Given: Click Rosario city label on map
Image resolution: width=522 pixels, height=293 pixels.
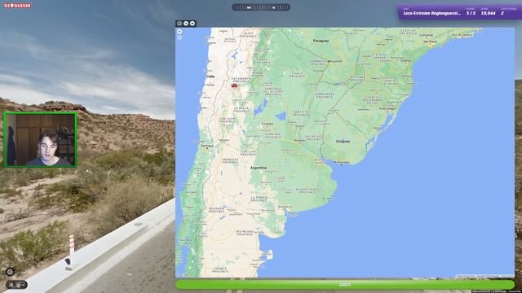Looking at the screenshot, I should point(299,141).
